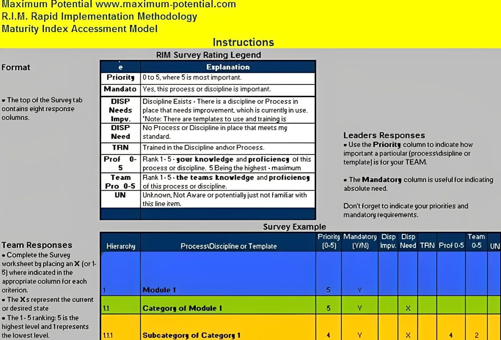The width and height of the screenshot is (501, 340).
Task: Select the Leaders Responses heading
Action: [384, 135]
